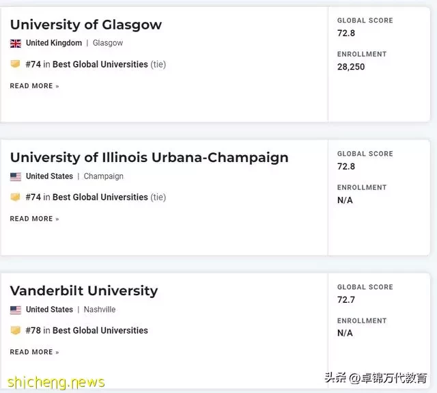The height and width of the screenshot is (393, 437).
Task: Click Vanderbilt's global score 72.7
Action: 346,300
